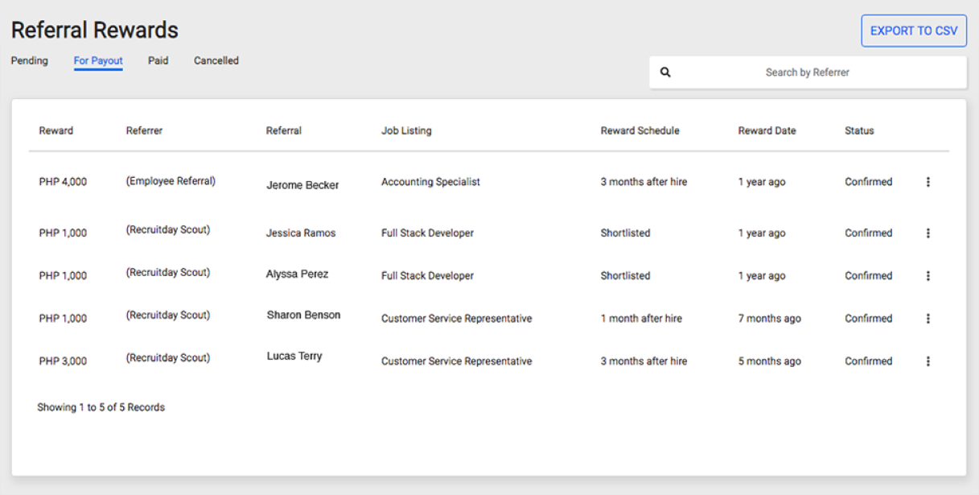Click Full Stack Developer in Alyssa Perez's row
The width and height of the screenshot is (979, 495).
pyautogui.click(x=427, y=275)
